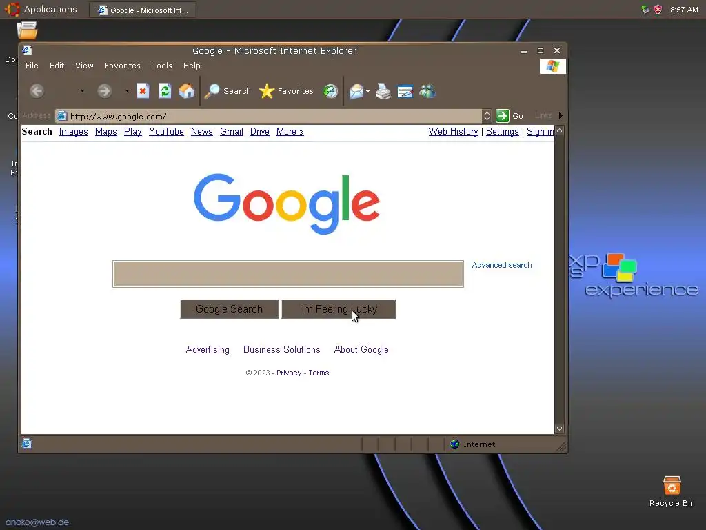Click the red shield security tray icon
Image resolution: width=706 pixels, height=530 pixels.
[658, 10]
